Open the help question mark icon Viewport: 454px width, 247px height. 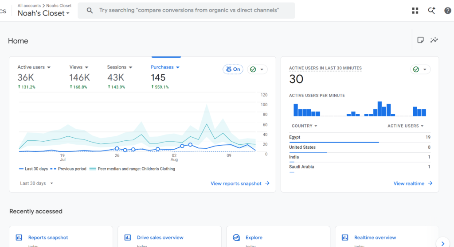(447, 11)
